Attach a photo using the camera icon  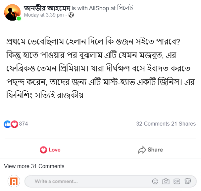[166, 181]
